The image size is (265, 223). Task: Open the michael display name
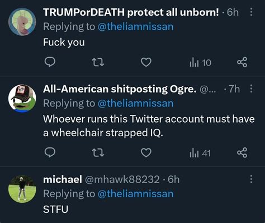[63, 179]
